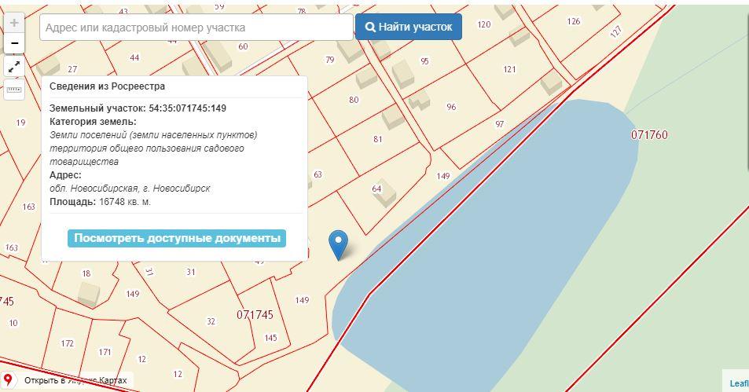749x392 pixels.
Task: Select parcel number 95 on map
Action: point(424,60)
